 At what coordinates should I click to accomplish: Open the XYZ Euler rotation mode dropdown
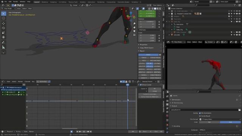150,30
